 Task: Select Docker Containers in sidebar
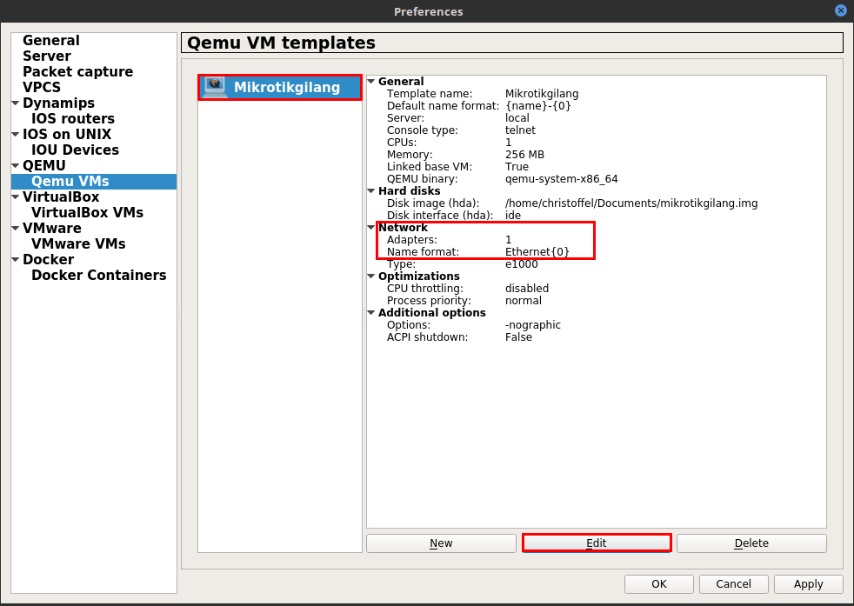pyautogui.click(x=99, y=275)
